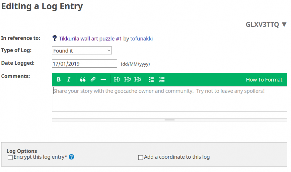Apply bold formatting in the comment toolbar
This screenshot has height=172, width=291.
59,79
